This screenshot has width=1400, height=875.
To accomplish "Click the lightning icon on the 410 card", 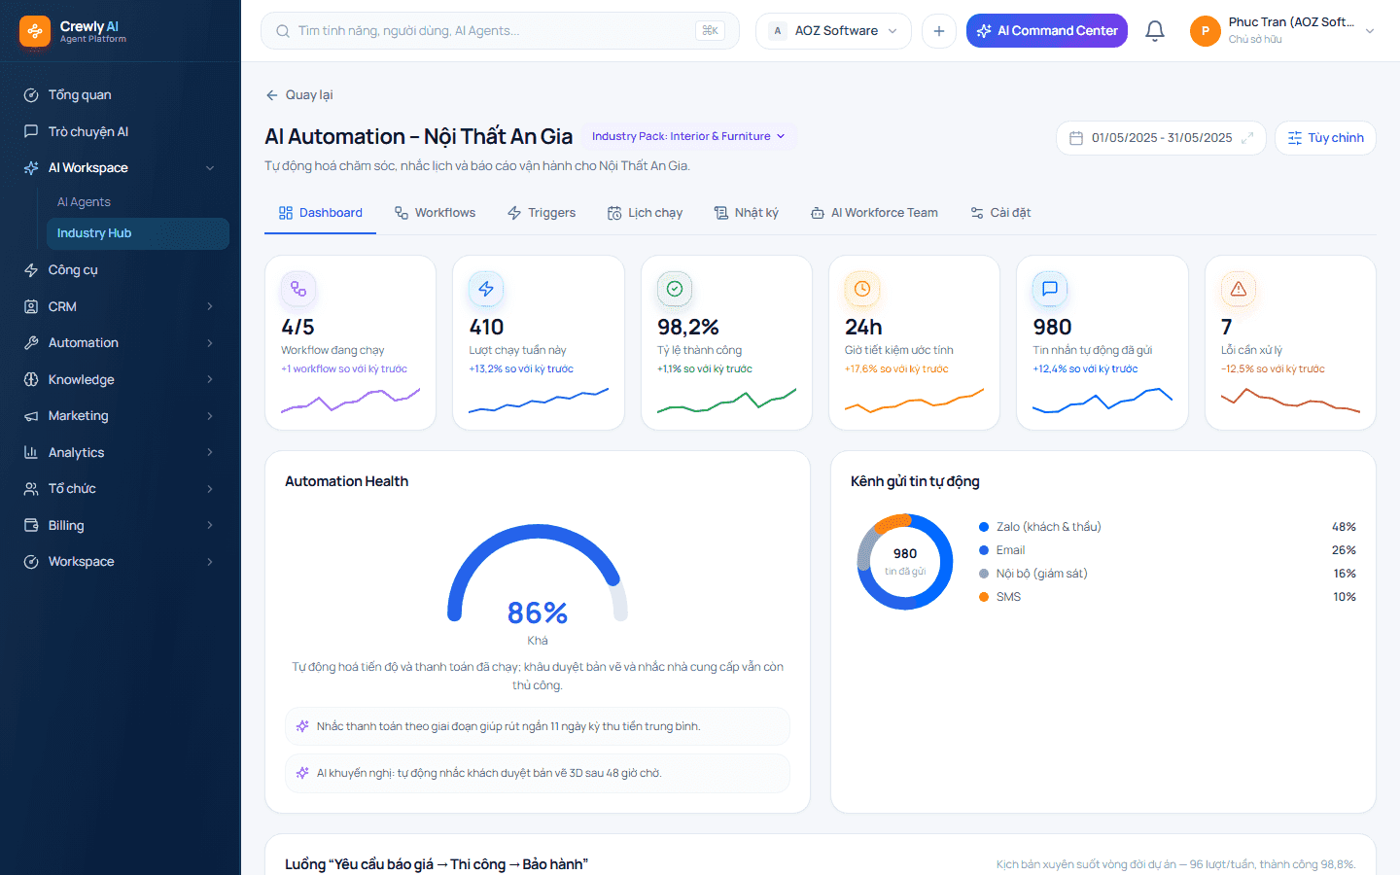I will 486,289.
